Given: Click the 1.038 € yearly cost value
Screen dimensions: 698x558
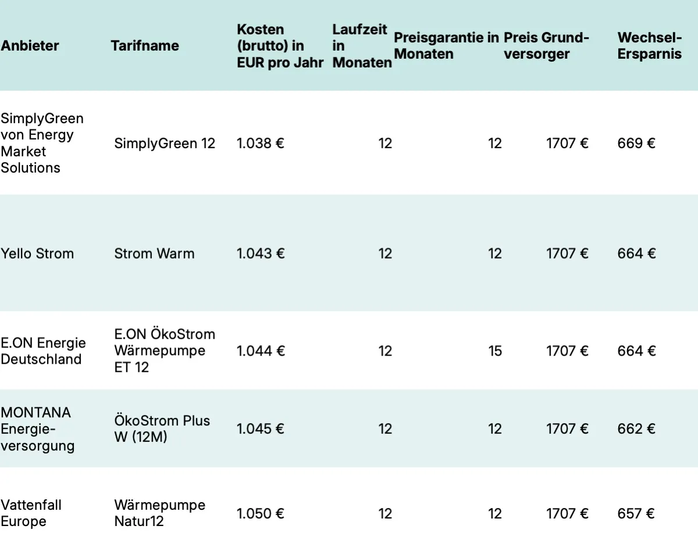Looking at the screenshot, I should click(x=261, y=143).
